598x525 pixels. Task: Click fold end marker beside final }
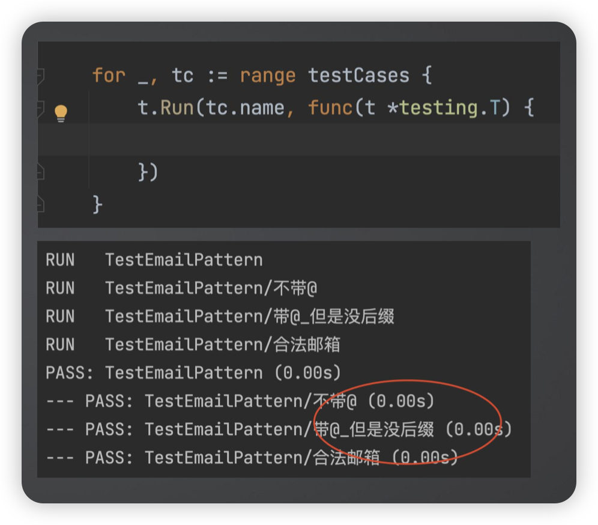point(40,205)
